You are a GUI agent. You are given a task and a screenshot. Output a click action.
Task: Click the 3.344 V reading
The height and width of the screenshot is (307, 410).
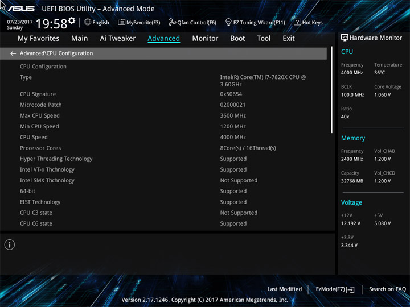pos(349,245)
